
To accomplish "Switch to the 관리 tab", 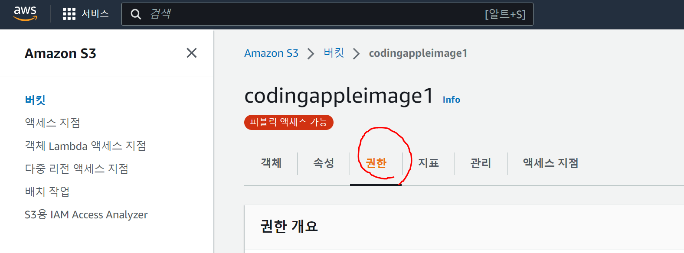I will 481,163.
